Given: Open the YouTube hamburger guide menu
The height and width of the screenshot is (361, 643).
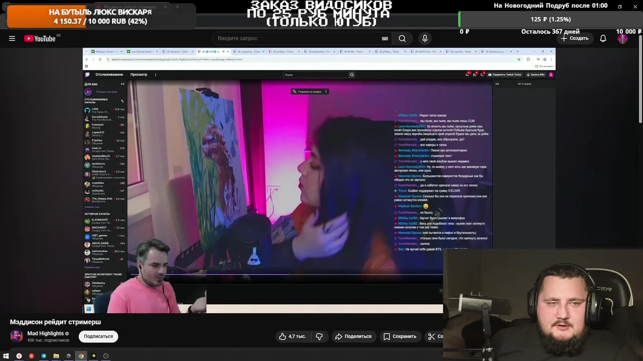Looking at the screenshot, I should (x=12, y=38).
